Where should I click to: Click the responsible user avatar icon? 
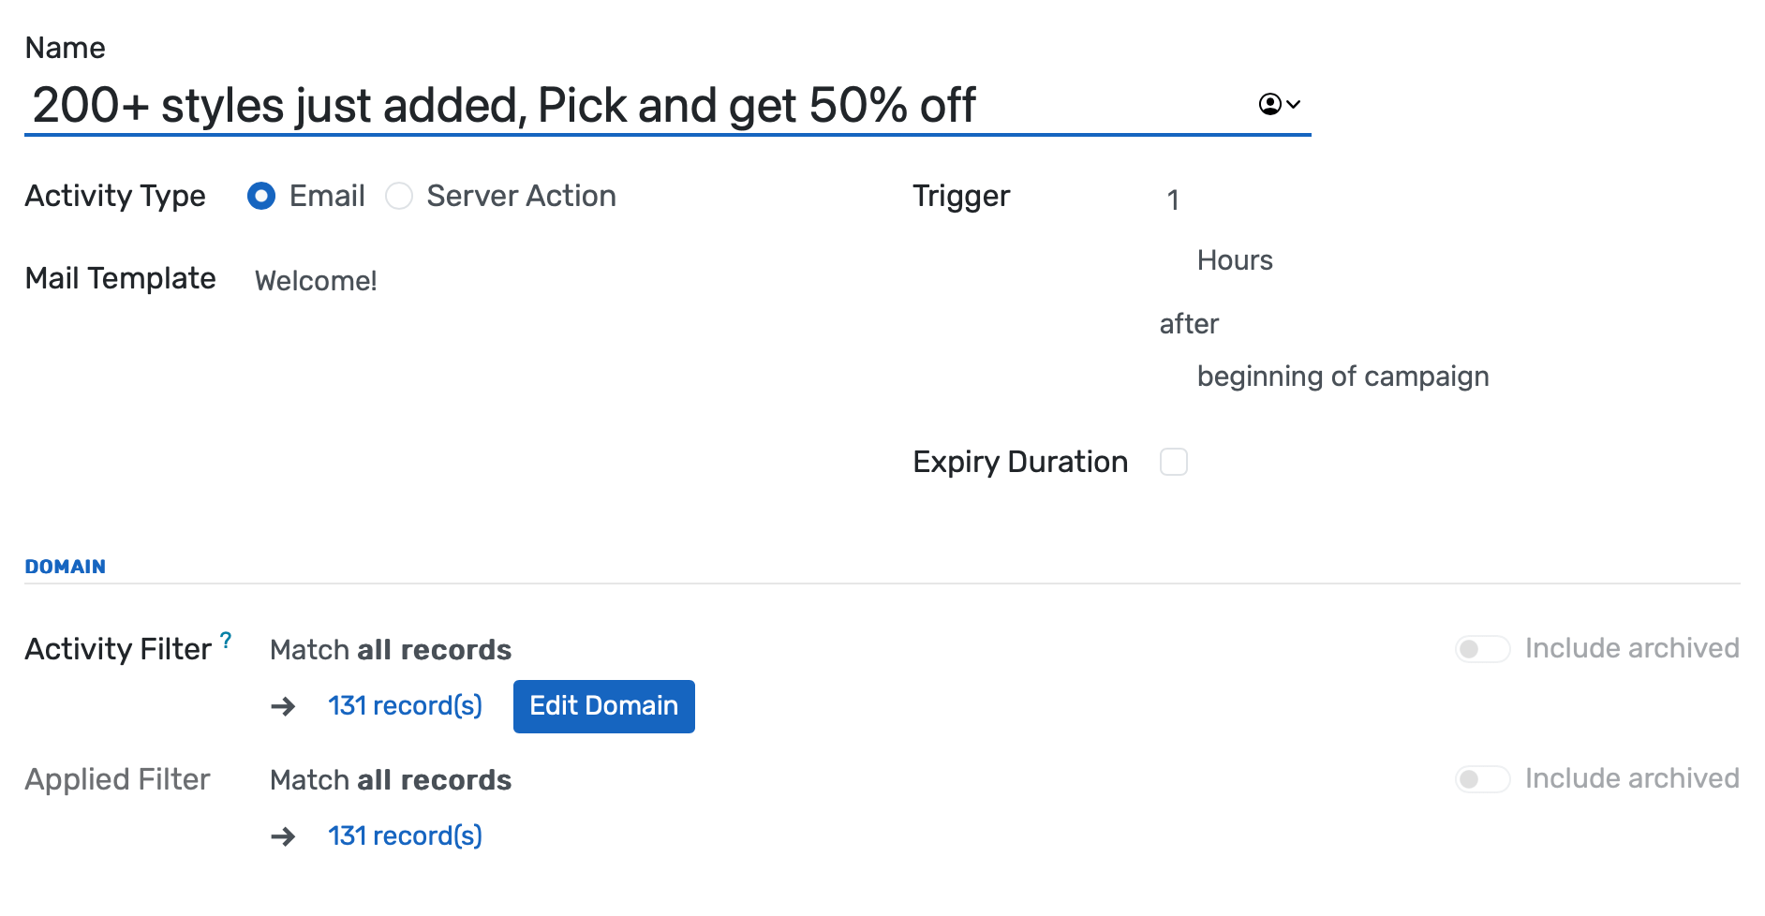coord(1269,104)
